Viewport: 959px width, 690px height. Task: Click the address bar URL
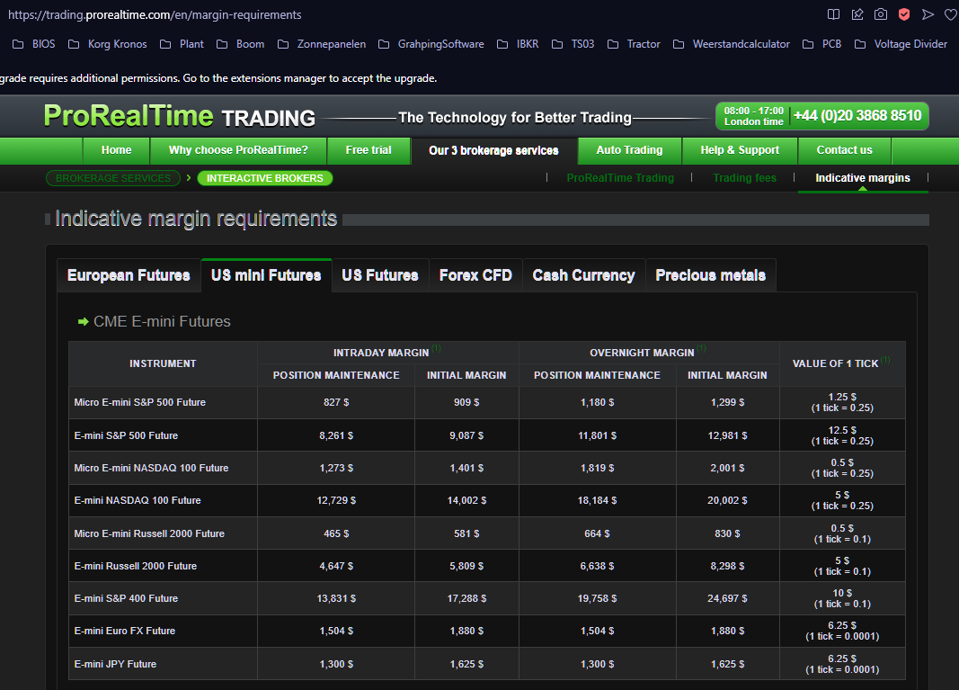155,14
